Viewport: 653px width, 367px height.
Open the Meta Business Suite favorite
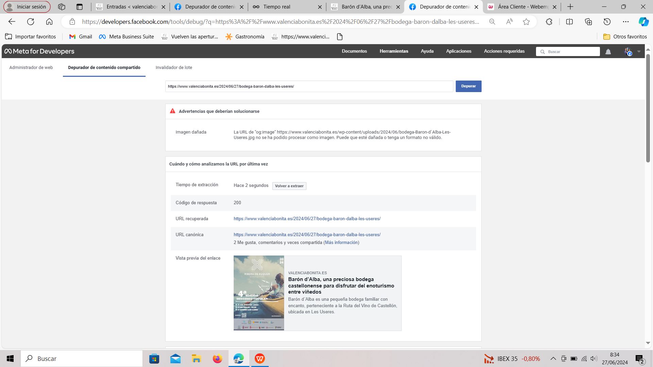pos(127,37)
